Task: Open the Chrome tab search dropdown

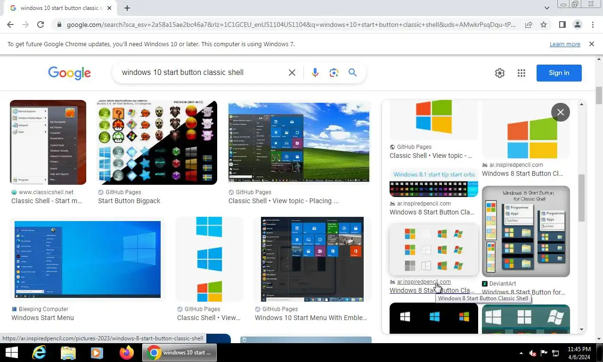Action: (546, 8)
